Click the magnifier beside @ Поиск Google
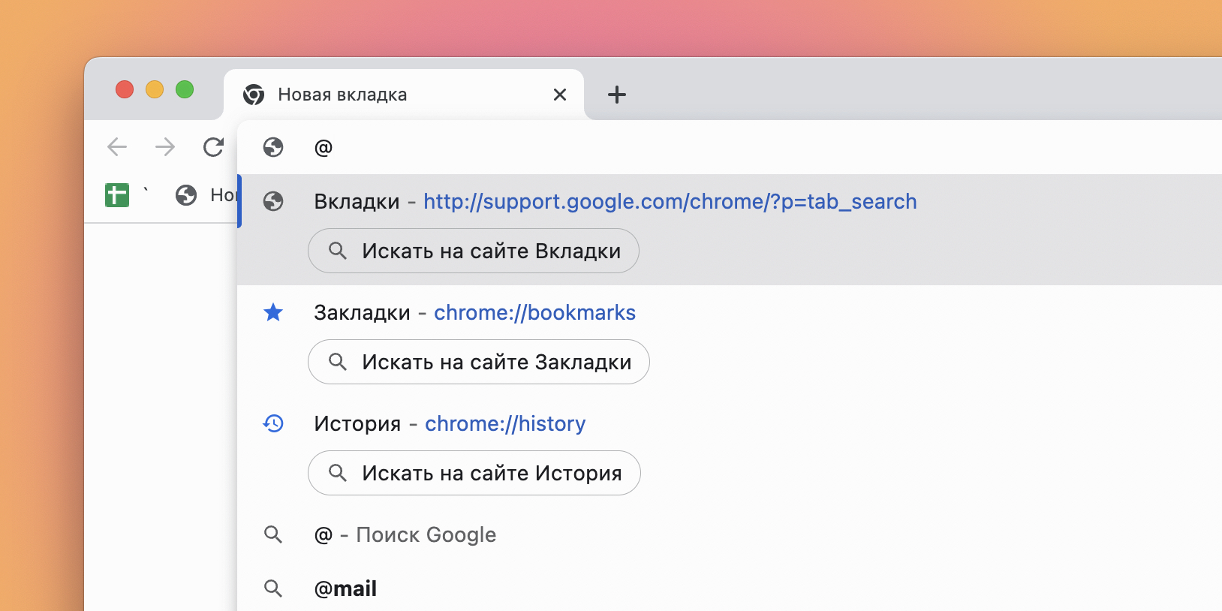The height and width of the screenshot is (611, 1222). pos(273,534)
